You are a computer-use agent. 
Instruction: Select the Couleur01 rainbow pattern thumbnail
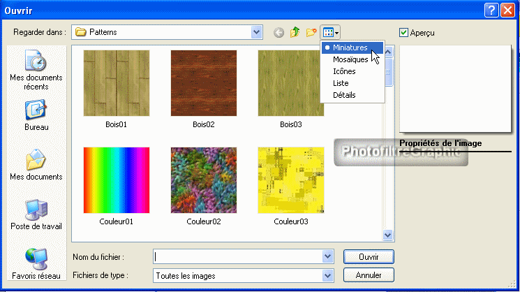point(117,180)
